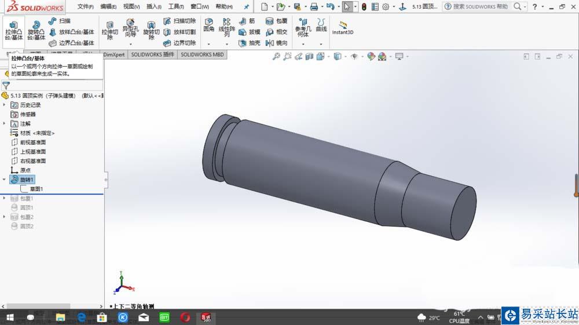The height and width of the screenshot is (325, 579).
Task: Select the Mirror (镜向) tool
Action: tap(277, 43)
